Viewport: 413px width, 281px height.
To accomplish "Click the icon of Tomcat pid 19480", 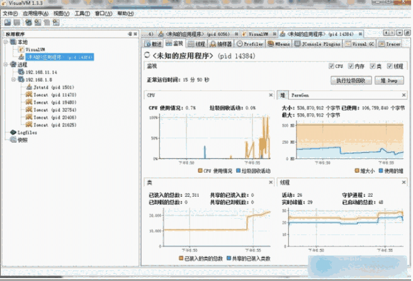I will click(29, 102).
